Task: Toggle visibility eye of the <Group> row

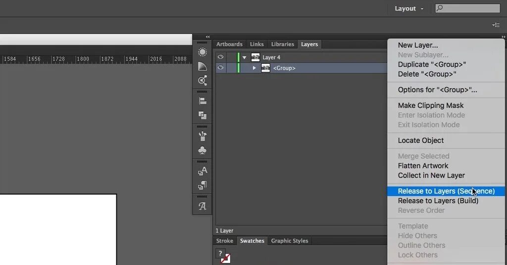Action: [220, 68]
